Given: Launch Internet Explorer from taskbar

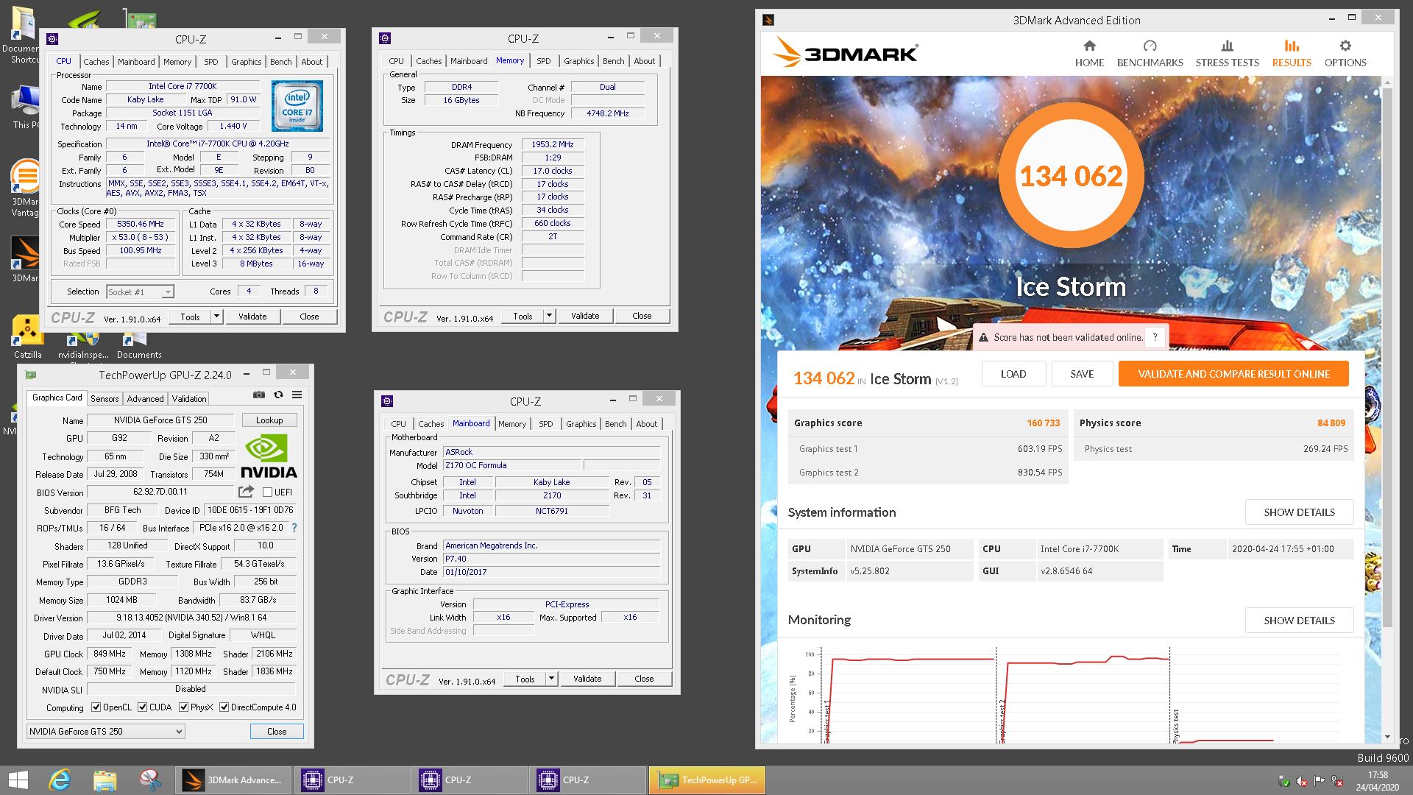Looking at the screenshot, I should 60,780.
